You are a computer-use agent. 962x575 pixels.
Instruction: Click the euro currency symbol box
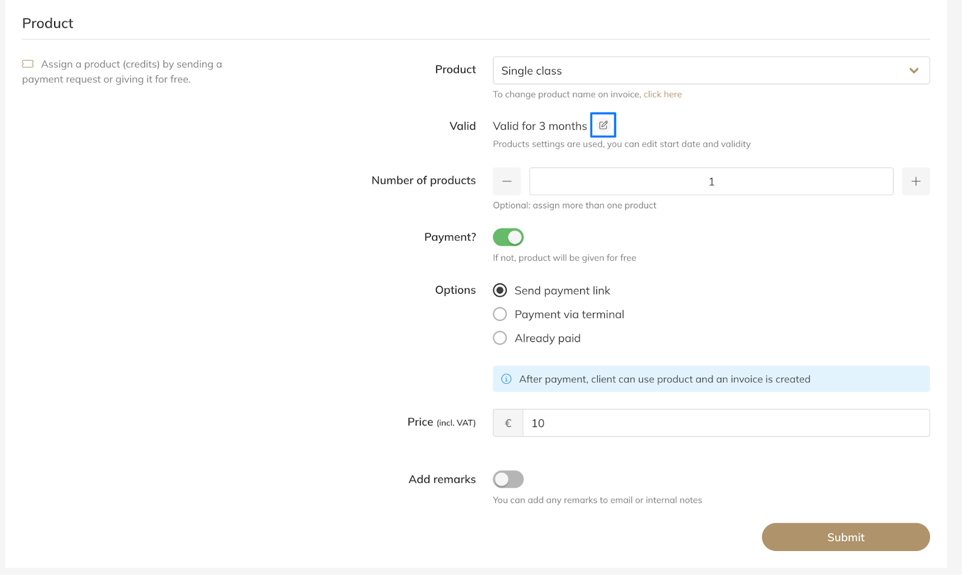click(x=508, y=423)
